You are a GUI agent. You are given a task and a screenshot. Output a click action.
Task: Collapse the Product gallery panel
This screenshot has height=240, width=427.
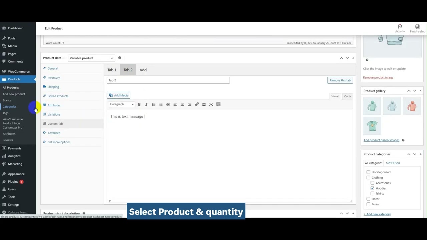(x=420, y=91)
